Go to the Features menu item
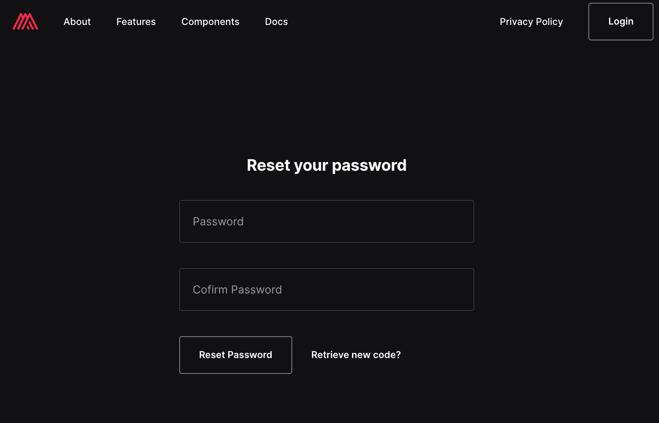659x423 pixels. 136,22
